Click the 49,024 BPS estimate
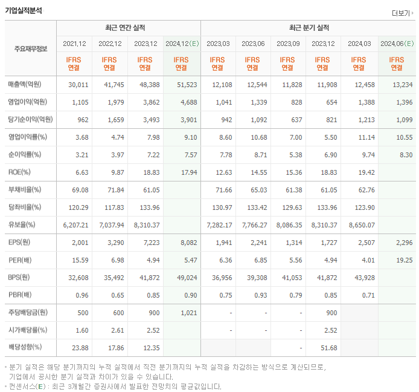Image resolution: width=419 pixels, height=392 pixels. tap(187, 278)
